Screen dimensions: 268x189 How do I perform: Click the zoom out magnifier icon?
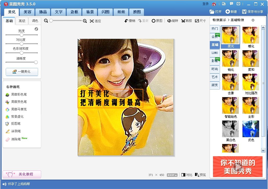coord(46,21)
